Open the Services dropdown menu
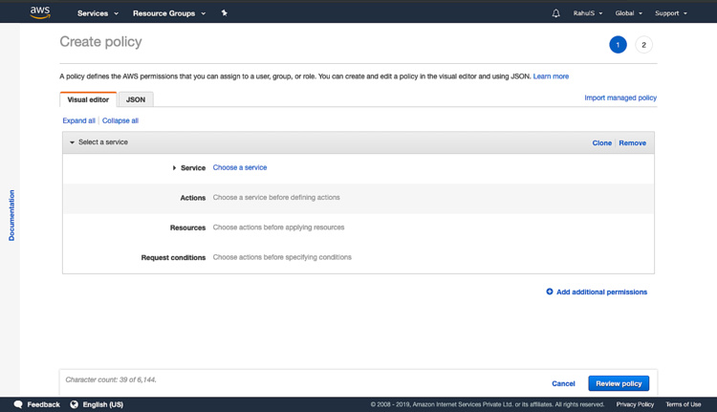The height and width of the screenshot is (412, 717). (x=98, y=13)
